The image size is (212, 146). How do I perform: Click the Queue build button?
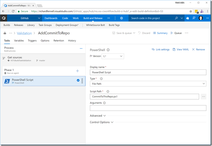tap(176, 33)
